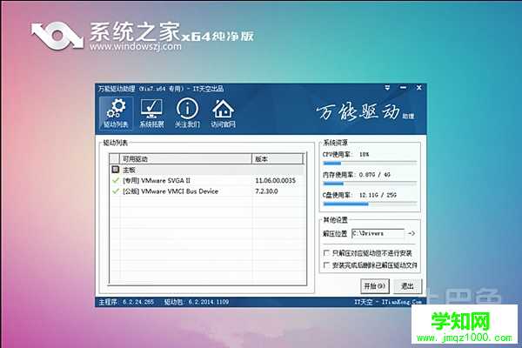
Task: Open the title bar dropdown menu arrow
Action: pos(387,88)
